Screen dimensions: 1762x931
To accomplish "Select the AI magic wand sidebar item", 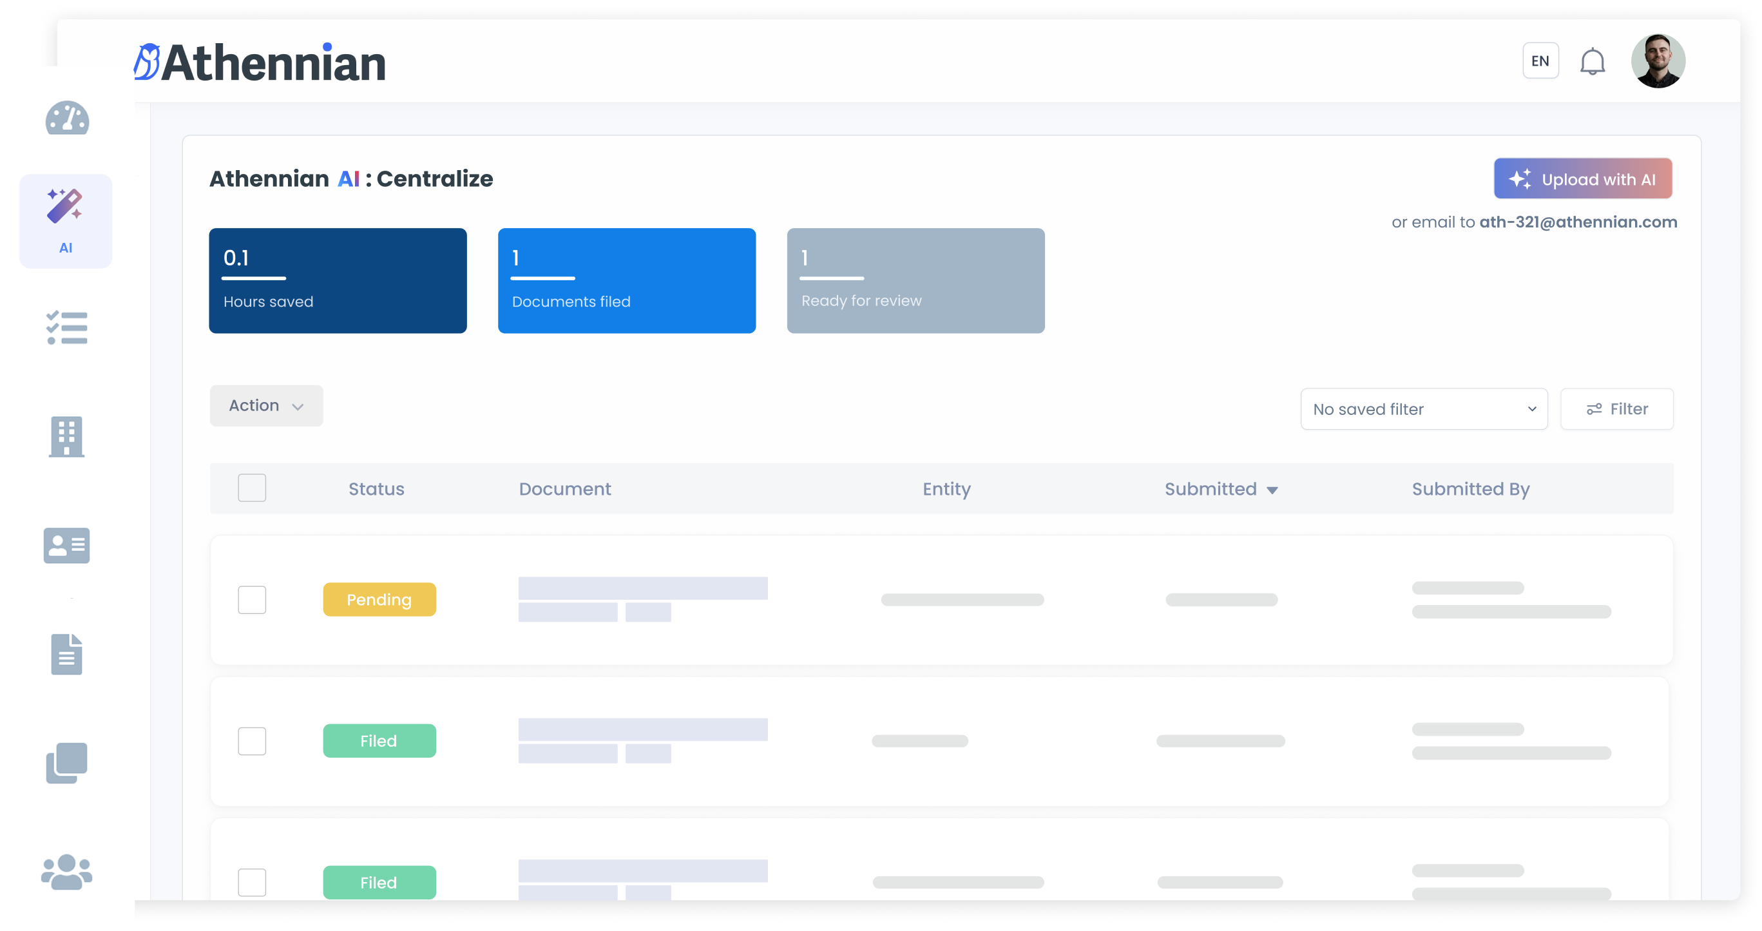I will click(x=66, y=220).
